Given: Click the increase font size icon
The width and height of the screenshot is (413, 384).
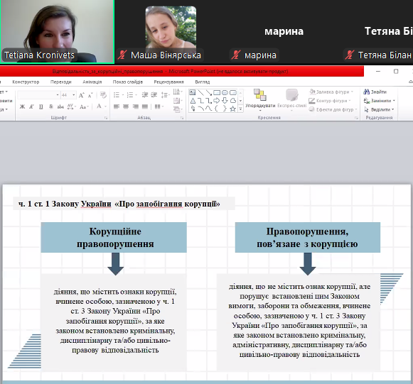Looking at the screenshot, I should pyautogui.click(x=81, y=95).
